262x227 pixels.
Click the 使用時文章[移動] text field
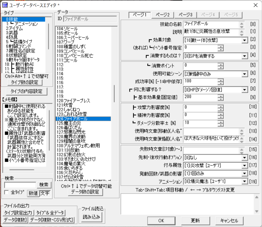coord(211,131)
